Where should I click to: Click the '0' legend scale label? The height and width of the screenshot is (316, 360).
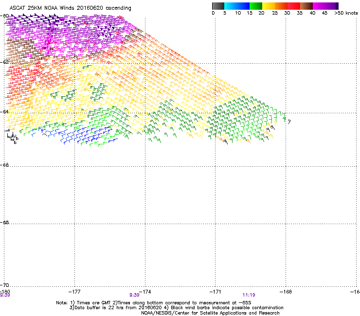(x=213, y=13)
